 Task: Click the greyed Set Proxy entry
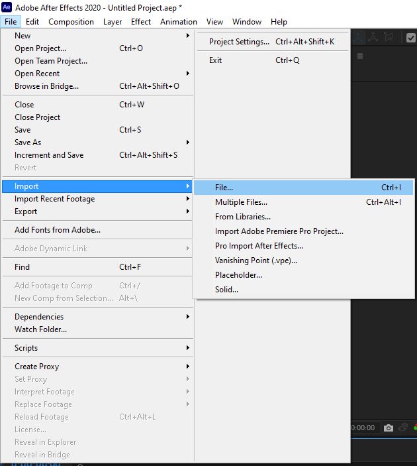(x=97, y=379)
